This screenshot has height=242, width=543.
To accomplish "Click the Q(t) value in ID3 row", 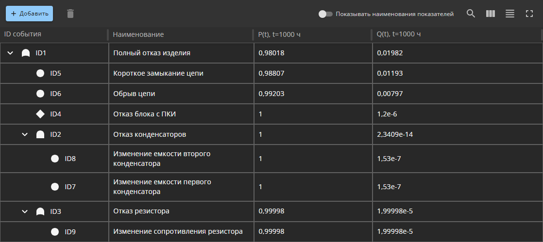I will [x=395, y=211].
